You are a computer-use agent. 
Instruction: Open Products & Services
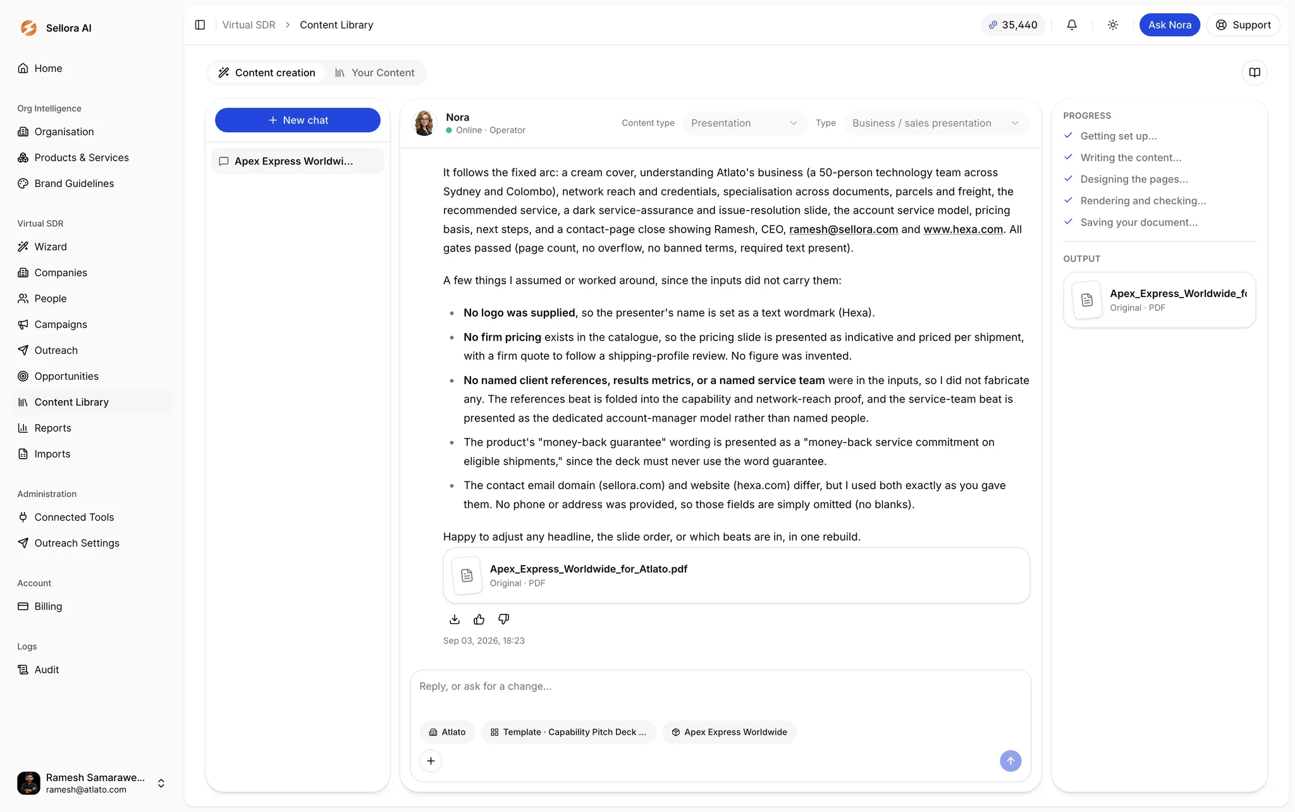(92, 157)
